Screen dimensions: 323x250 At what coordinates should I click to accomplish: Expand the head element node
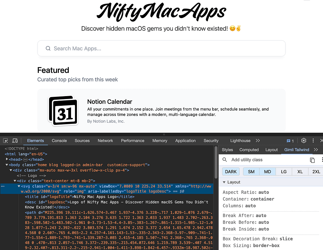tap(7, 159)
